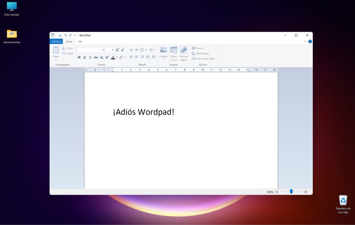Select the Papelera de reciclaje desktop icon
The width and height of the screenshot is (355, 225).
click(x=343, y=204)
